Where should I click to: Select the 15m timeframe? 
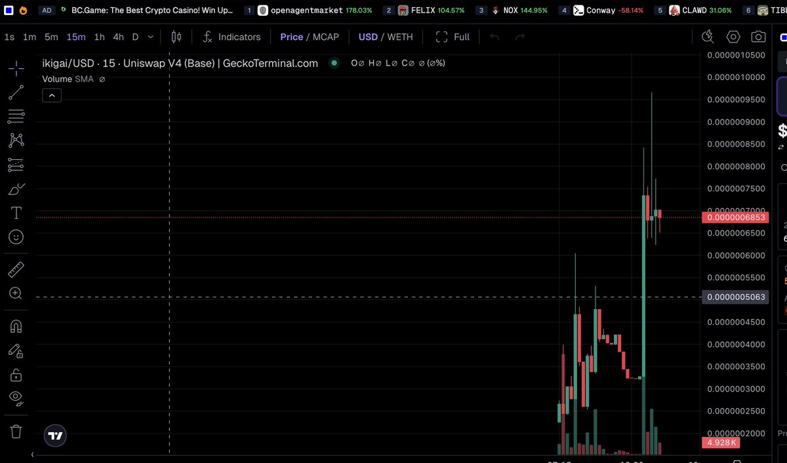pos(76,37)
